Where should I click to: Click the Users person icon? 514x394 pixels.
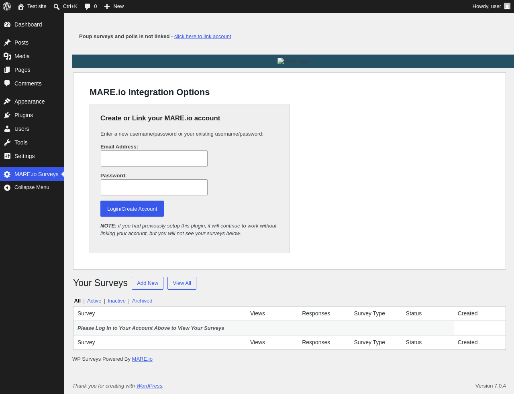[x=7, y=129]
